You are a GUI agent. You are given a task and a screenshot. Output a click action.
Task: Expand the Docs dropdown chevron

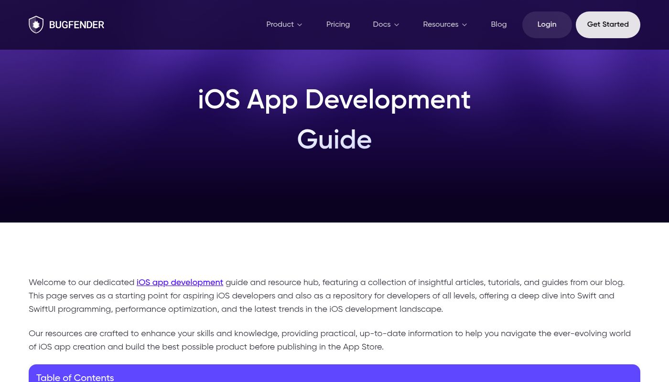397,25
